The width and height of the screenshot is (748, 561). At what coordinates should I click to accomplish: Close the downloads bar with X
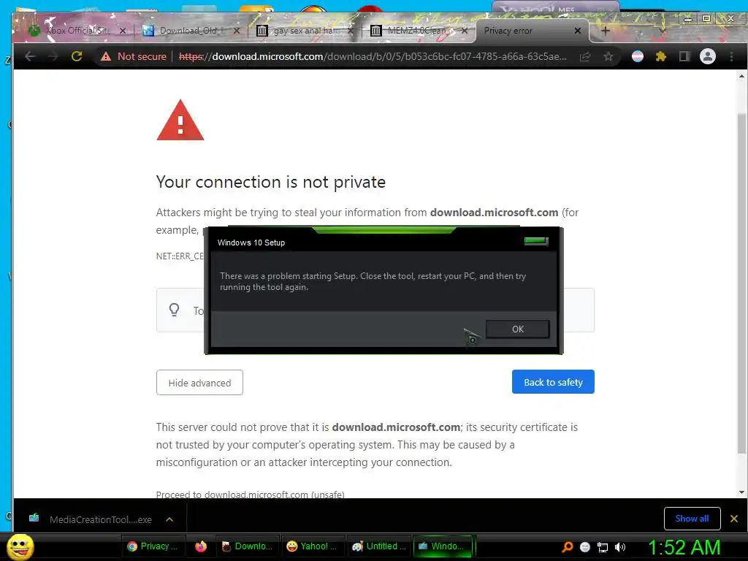pos(734,519)
